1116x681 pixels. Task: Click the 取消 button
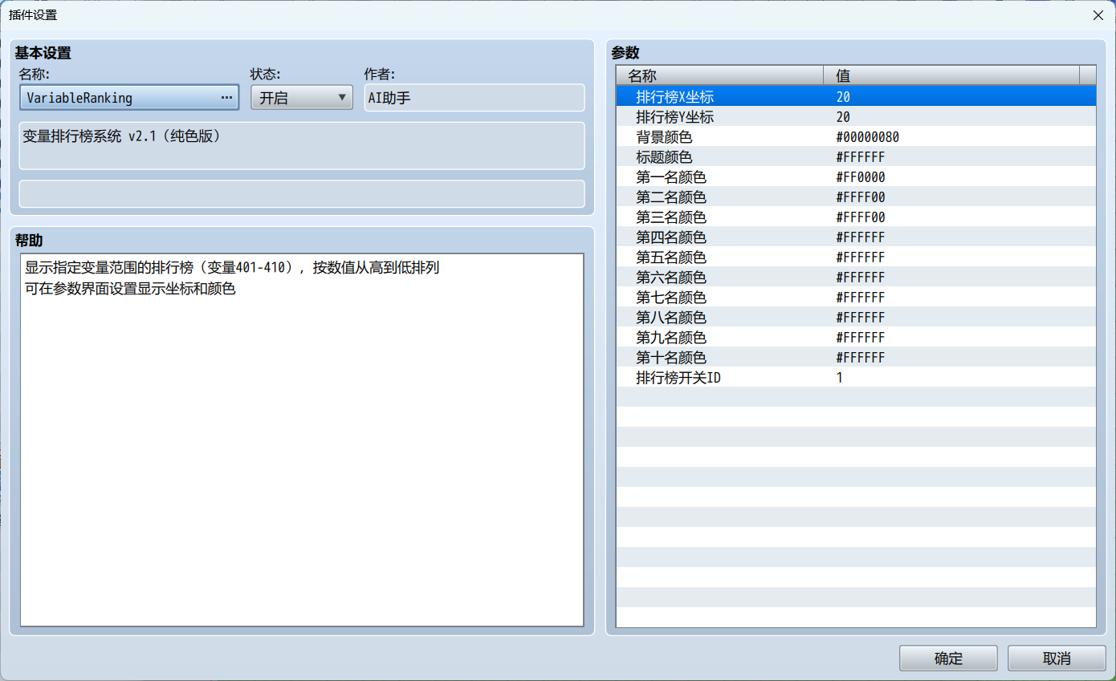click(x=1057, y=659)
